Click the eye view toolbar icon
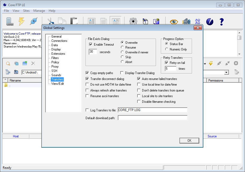The width and height of the screenshot is (245, 172). [174, 22]
